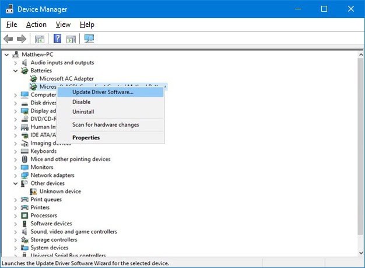The height and width of the screenshot is (268, 365).
Task: Click the mouse icon beside Mice and other pointing devices
Action: click(24, 159)
